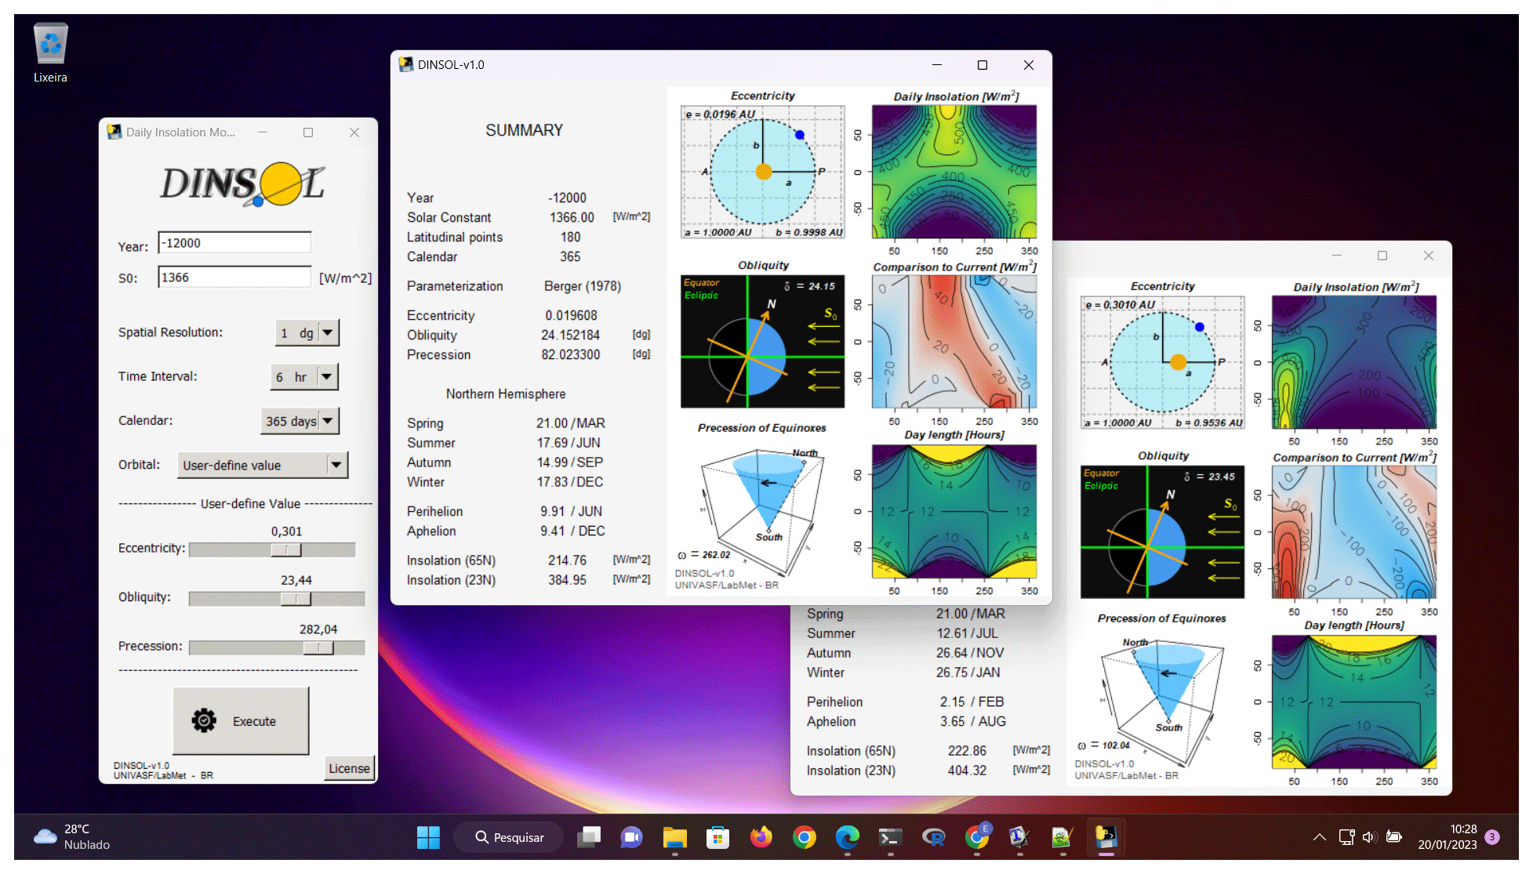Expand the Calendar 365 days dropdown
The height and width of the screenshot is (874, 1533).
click(x=328, y=421)
